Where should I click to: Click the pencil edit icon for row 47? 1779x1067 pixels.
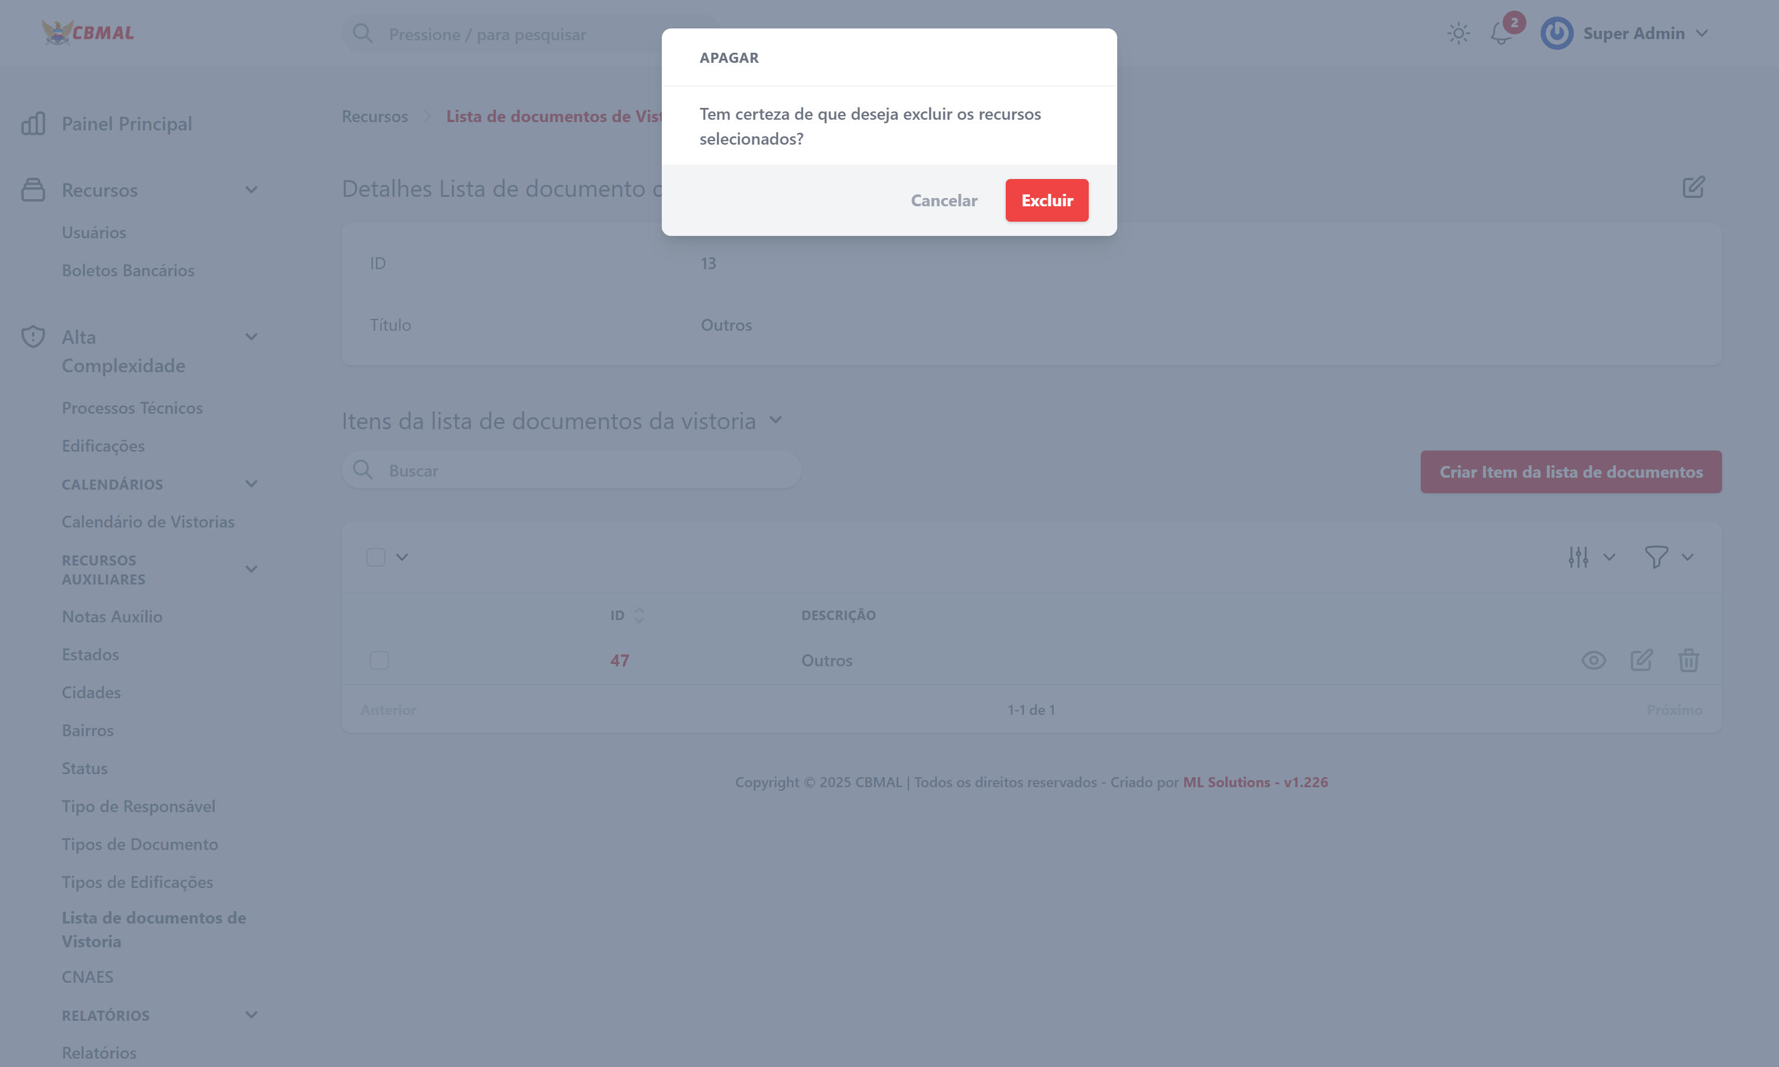point(1641,660)
